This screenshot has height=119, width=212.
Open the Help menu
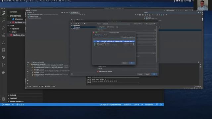pyautogui.click(x=70, y=1)
